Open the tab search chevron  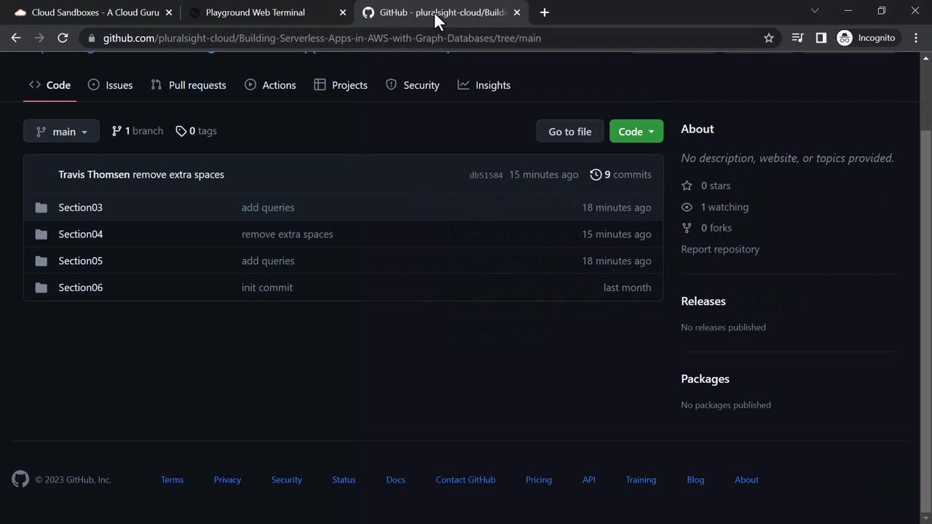[x=815, y=11]
